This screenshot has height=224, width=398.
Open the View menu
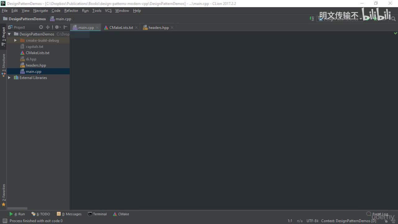coord(25,11)
